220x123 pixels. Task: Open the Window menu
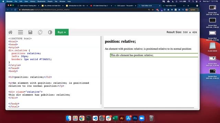click(x=62, y=1)
